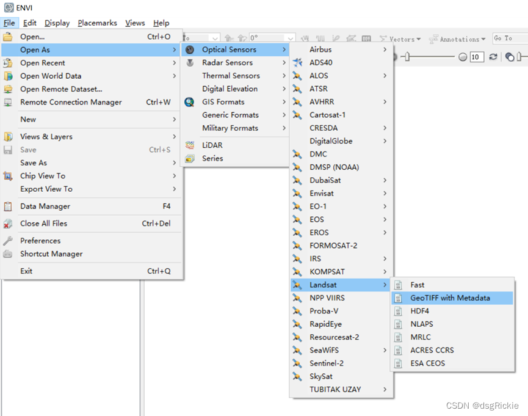This screenshot has width=528, height=416.
Task: Select Export View To entry
Action: (x=92, y=189)
